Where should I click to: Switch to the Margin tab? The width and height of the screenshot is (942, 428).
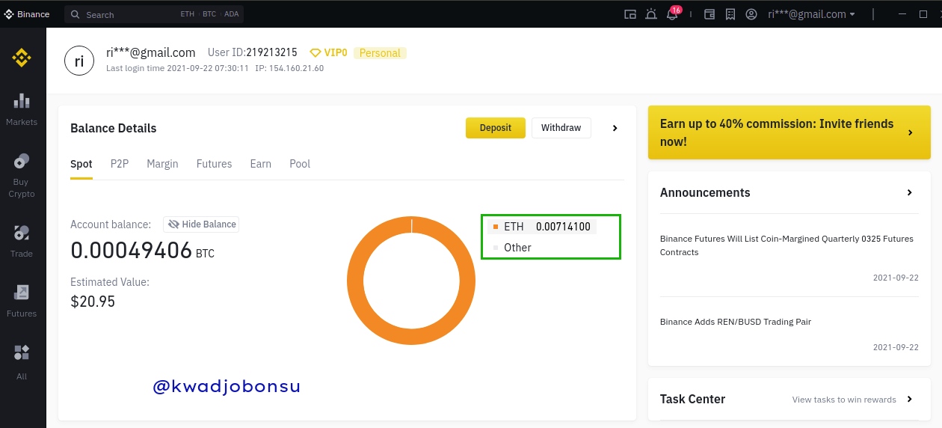pyautogui.click(x=162, y=164)
